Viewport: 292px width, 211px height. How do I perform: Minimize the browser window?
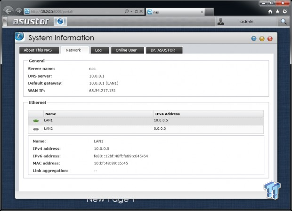click(x=264, y=3)
